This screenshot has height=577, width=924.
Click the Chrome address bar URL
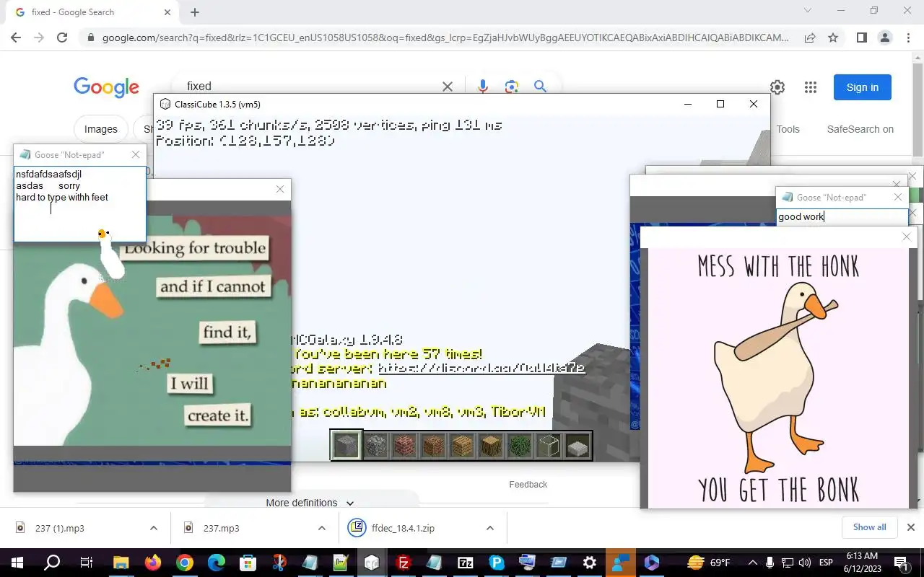445,38
